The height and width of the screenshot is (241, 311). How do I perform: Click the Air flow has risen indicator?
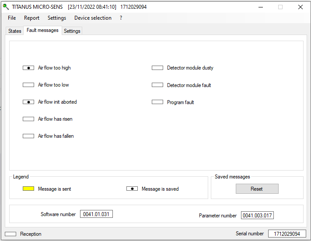point(28,119)
